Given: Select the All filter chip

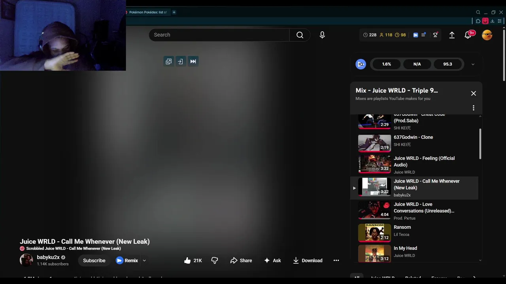Looking at the screenshot, I should [357, 278].
